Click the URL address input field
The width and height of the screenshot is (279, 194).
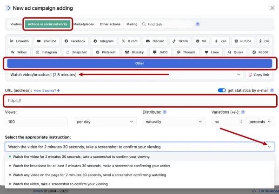click(139, 101)
